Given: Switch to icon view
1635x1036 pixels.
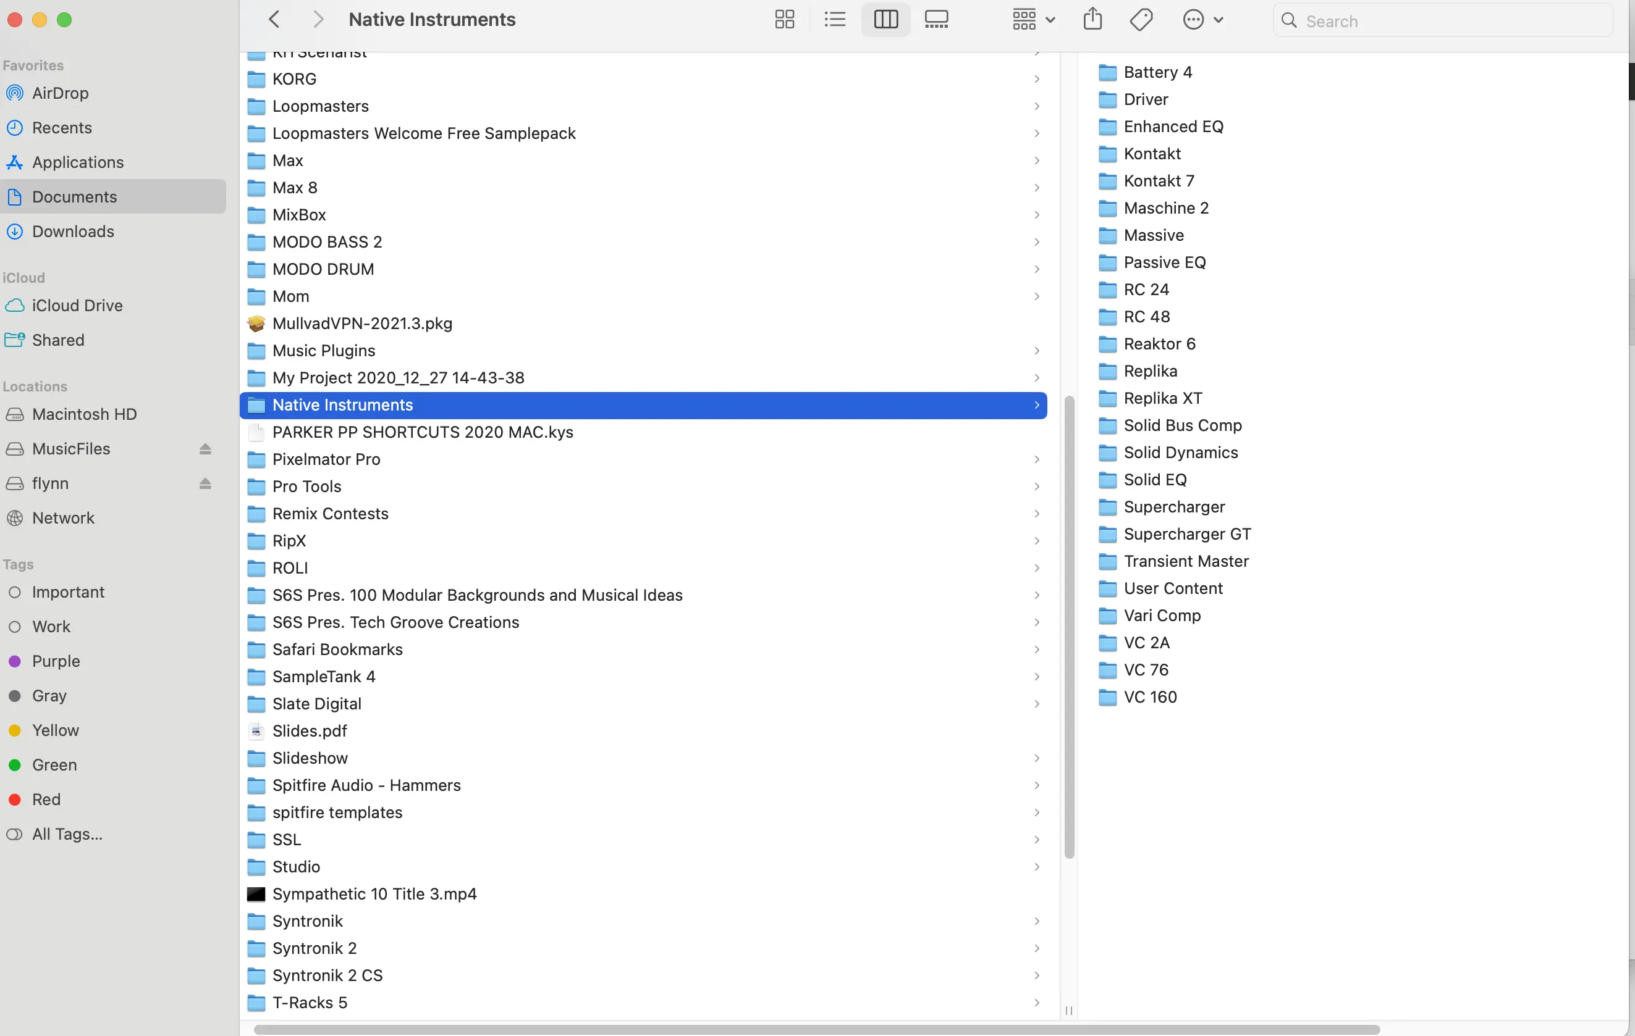Looking at the screenshot, I should coord(784,20).
